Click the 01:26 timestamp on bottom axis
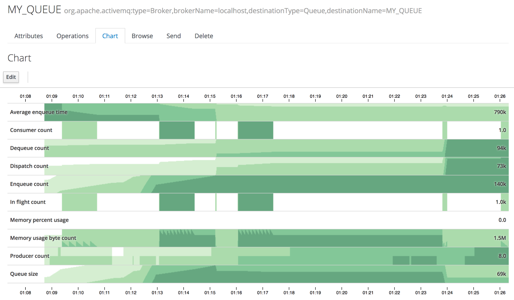Image resolution: width=514 pixels, height=300 pixels. tap(500, 293)
